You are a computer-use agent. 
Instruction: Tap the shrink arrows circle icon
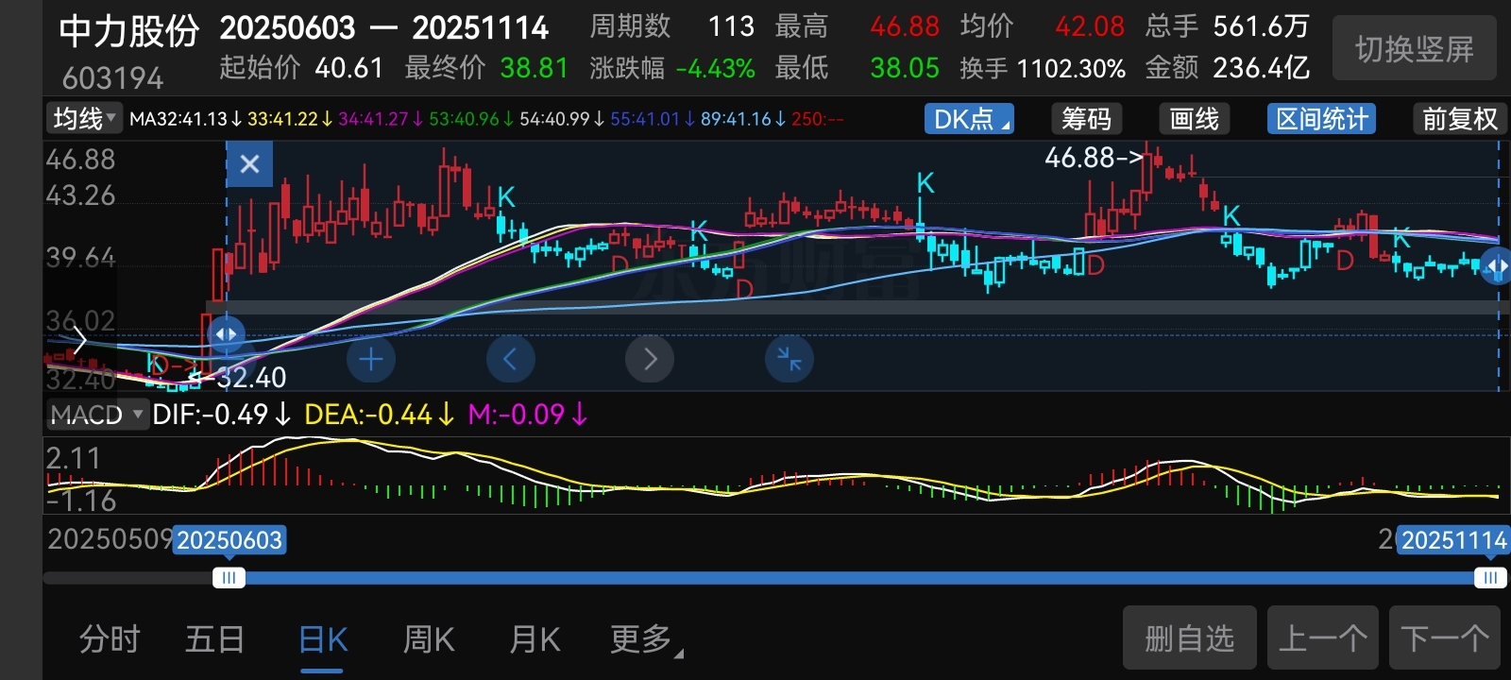789,359
